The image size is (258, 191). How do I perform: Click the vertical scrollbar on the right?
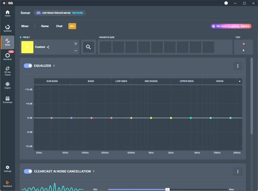(x=252, y=96)
